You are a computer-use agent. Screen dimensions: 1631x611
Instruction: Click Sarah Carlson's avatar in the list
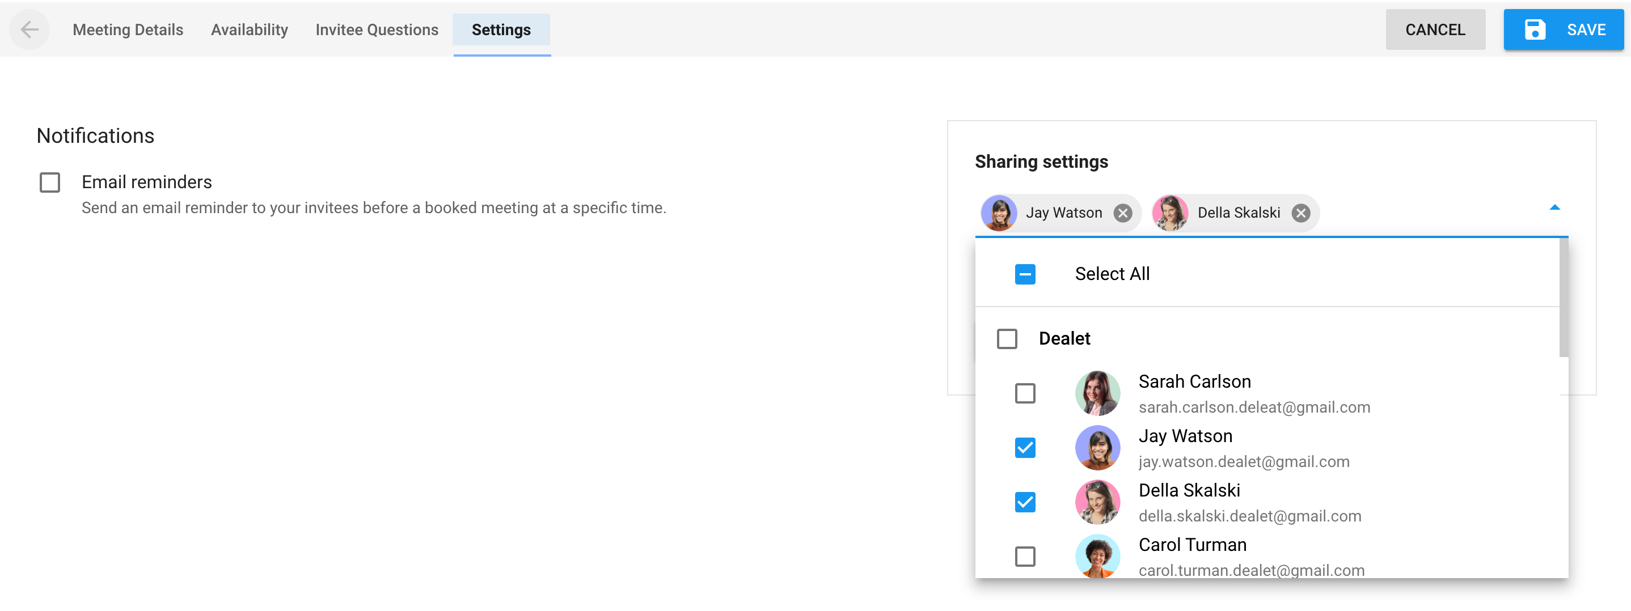point(1097,393)
